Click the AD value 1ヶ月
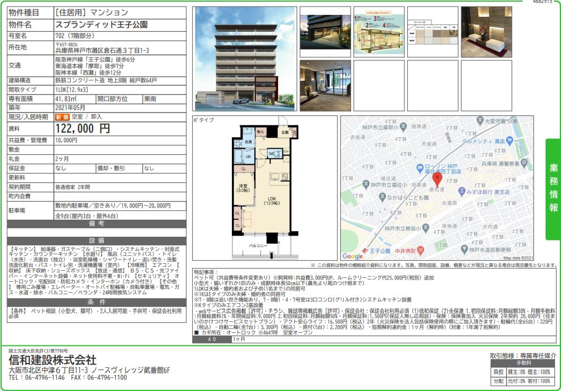This screenshot has width=561, height=391. [238, 339]
